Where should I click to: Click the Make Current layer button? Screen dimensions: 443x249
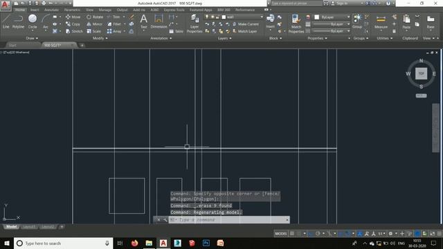(246, 24)
